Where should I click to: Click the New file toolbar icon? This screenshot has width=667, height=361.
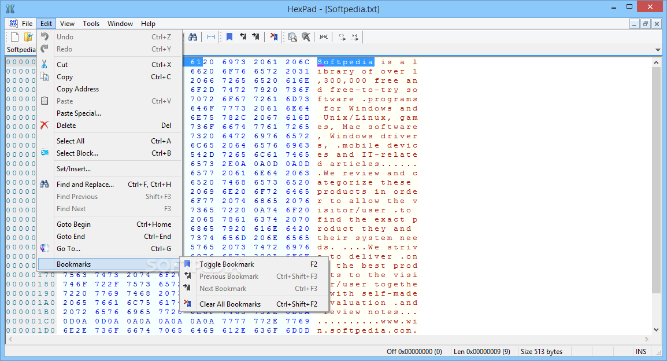(15, 37)
